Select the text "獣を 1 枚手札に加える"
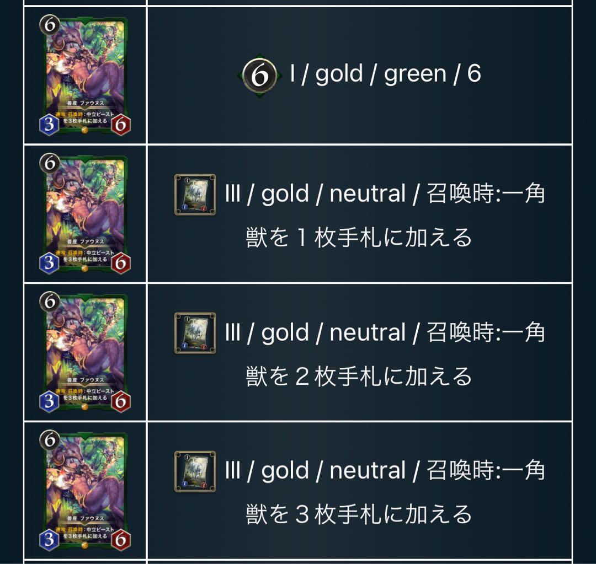 [359, 238]
